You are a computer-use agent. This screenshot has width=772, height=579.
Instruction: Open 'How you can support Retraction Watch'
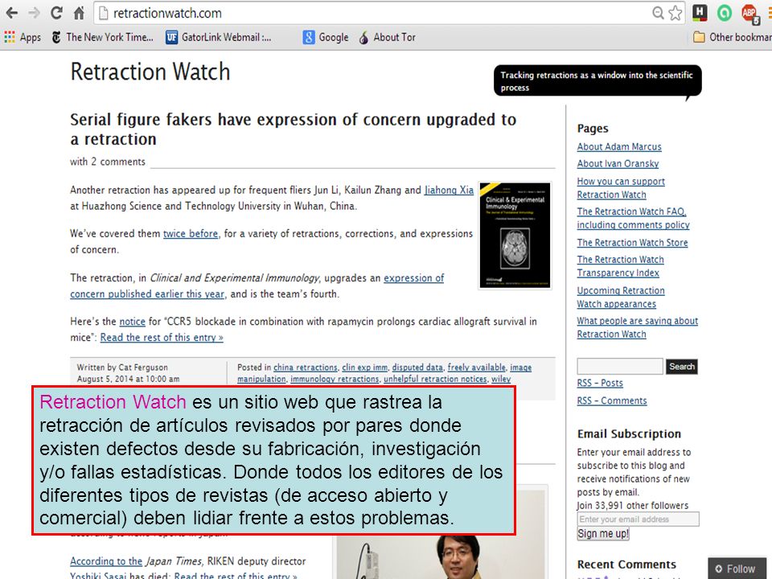click(x=621, y=188)
